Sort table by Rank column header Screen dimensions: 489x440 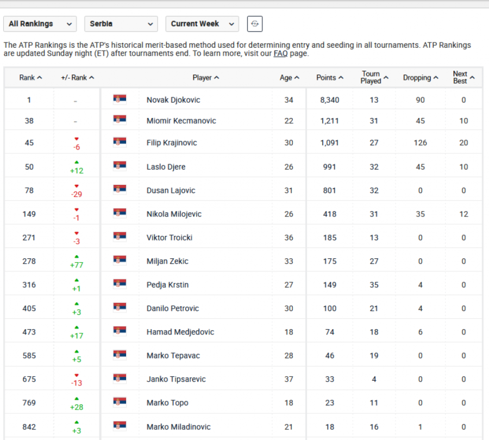(x=30, y=78)
